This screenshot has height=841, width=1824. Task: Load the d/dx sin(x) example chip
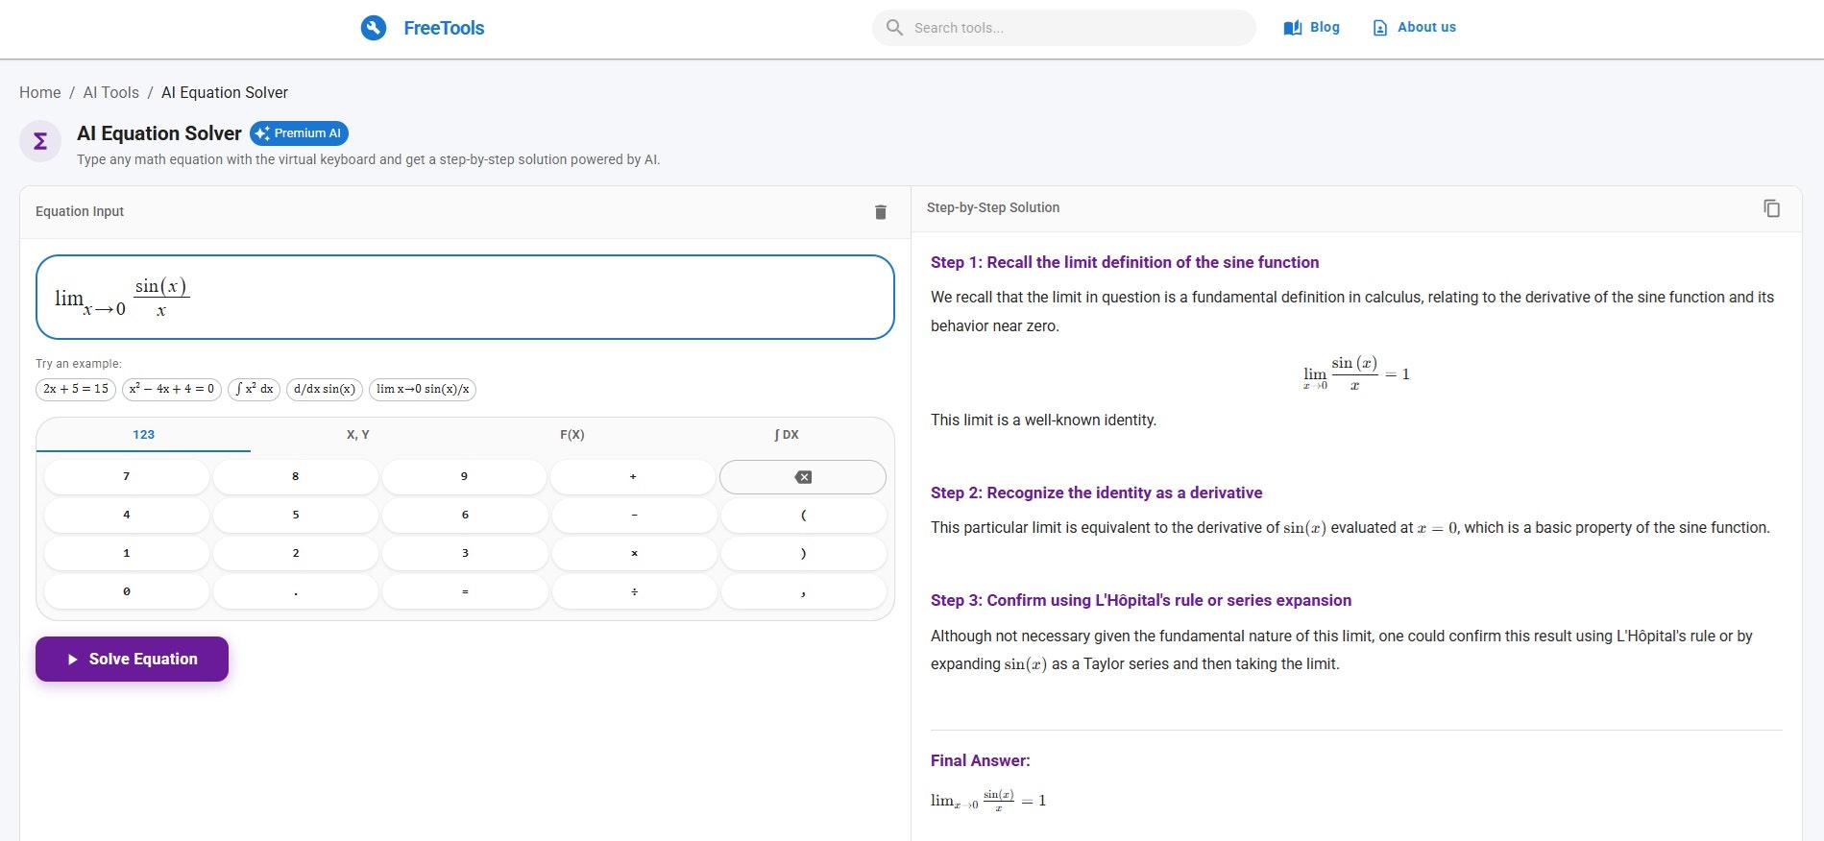click(x=325, y=389)
